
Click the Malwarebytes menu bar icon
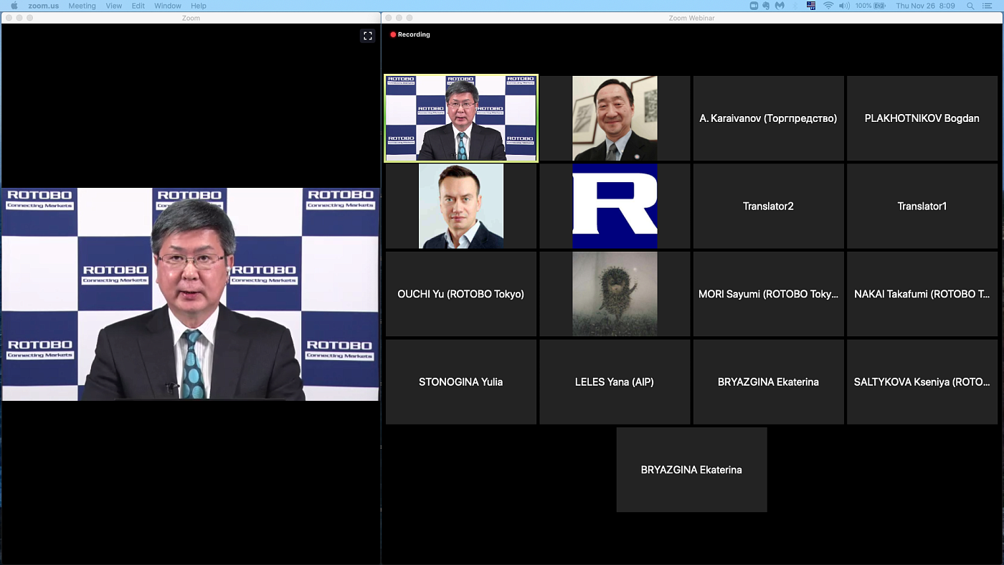click(x=780, y=6)
